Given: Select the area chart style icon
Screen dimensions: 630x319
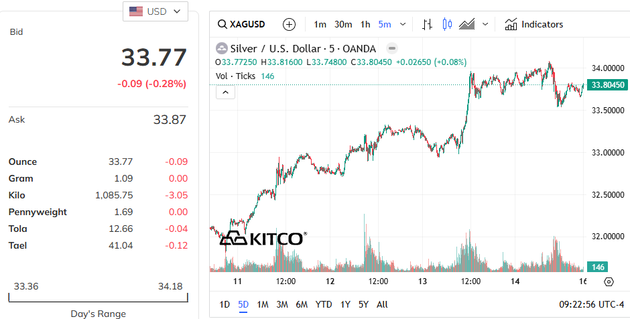Looking at the screenshot, I should click(x=466, y=25).
